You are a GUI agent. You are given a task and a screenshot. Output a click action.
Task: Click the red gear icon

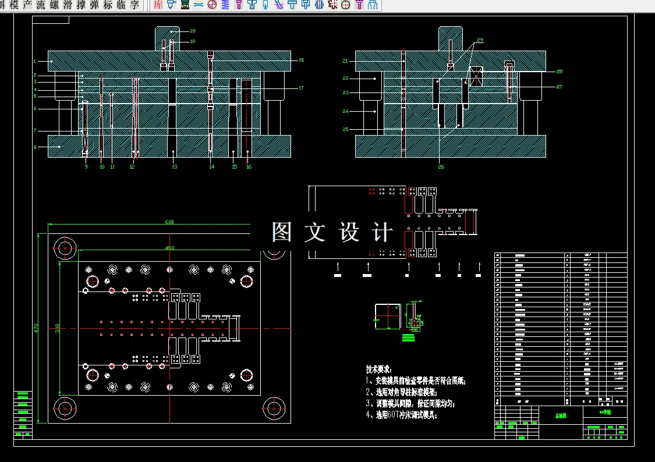point(332,5)
